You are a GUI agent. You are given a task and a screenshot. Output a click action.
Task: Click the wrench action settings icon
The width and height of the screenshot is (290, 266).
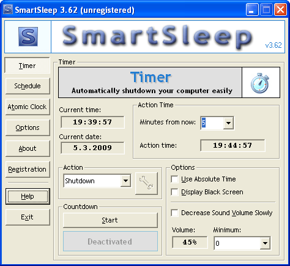coord(146,183)
